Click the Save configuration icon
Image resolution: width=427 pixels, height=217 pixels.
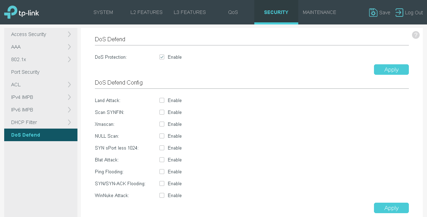373,13
